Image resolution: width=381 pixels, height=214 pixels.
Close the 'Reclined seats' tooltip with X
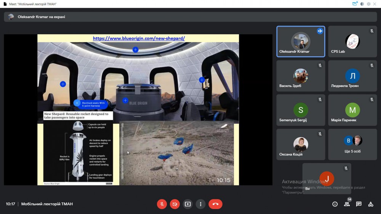coord(77,103)
